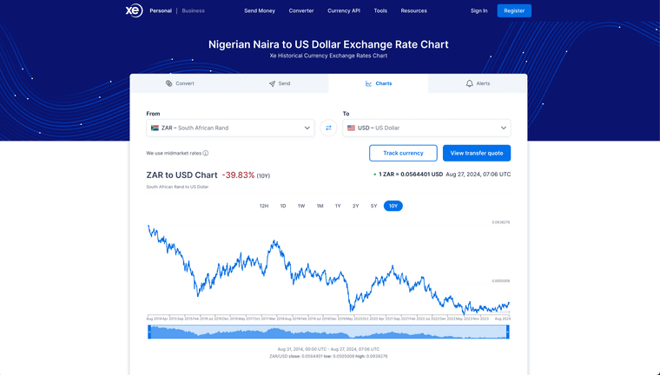This screenshot has width=660, height=375.
Task: Expand the From currency dropdown
Action: point(307,128)
